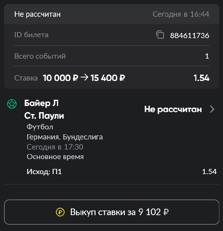Image resolution: width=223 pixels, height=231 pixels.
Task: Open the 'Ст. Паули' team name
Action: point(44,116)
